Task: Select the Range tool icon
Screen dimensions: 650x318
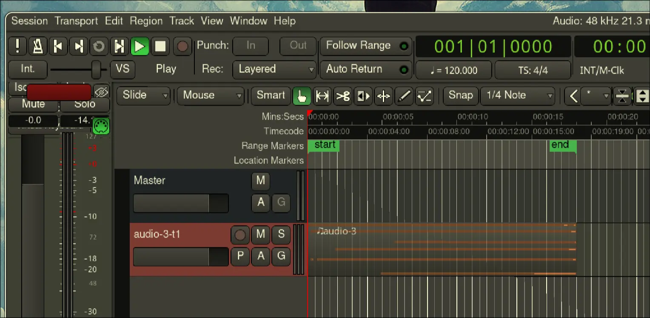Action: [322, 96]
